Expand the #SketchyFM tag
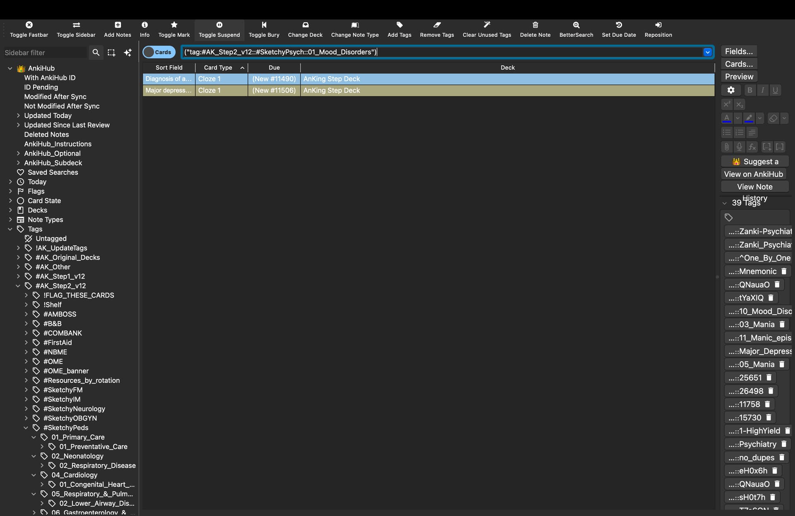 26,390
